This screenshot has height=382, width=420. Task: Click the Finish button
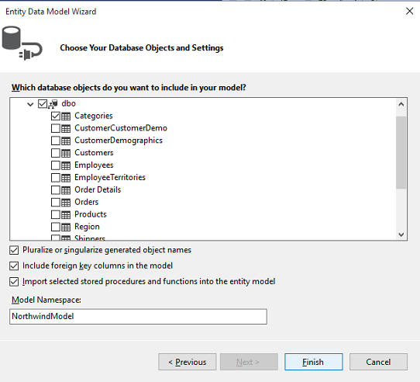[x=313, y=362]
